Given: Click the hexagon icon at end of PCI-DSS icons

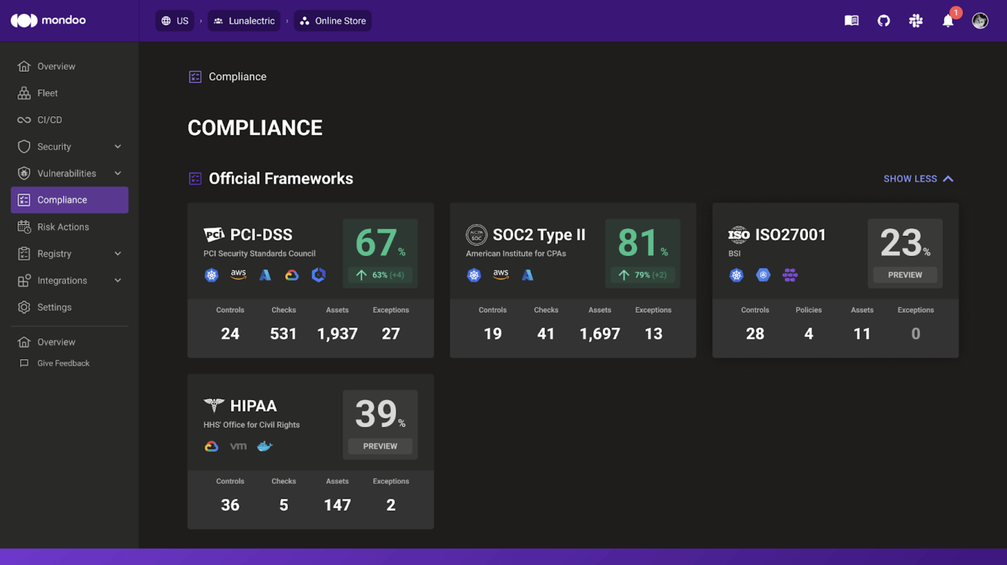Looking at the screenshot, I should (x=318, y=275).
